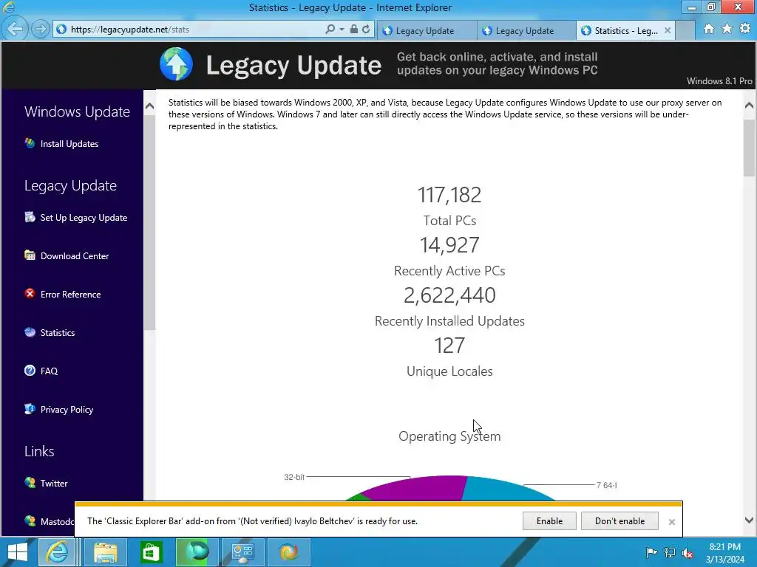The width and height of the screenshot is (757, 567).
Task: Click Don't enable for the add-on
Action: point(619,521)
